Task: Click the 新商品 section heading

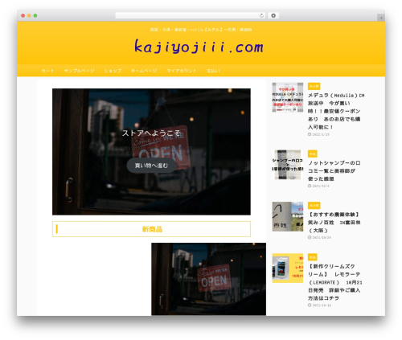Action: pos(152,229)
